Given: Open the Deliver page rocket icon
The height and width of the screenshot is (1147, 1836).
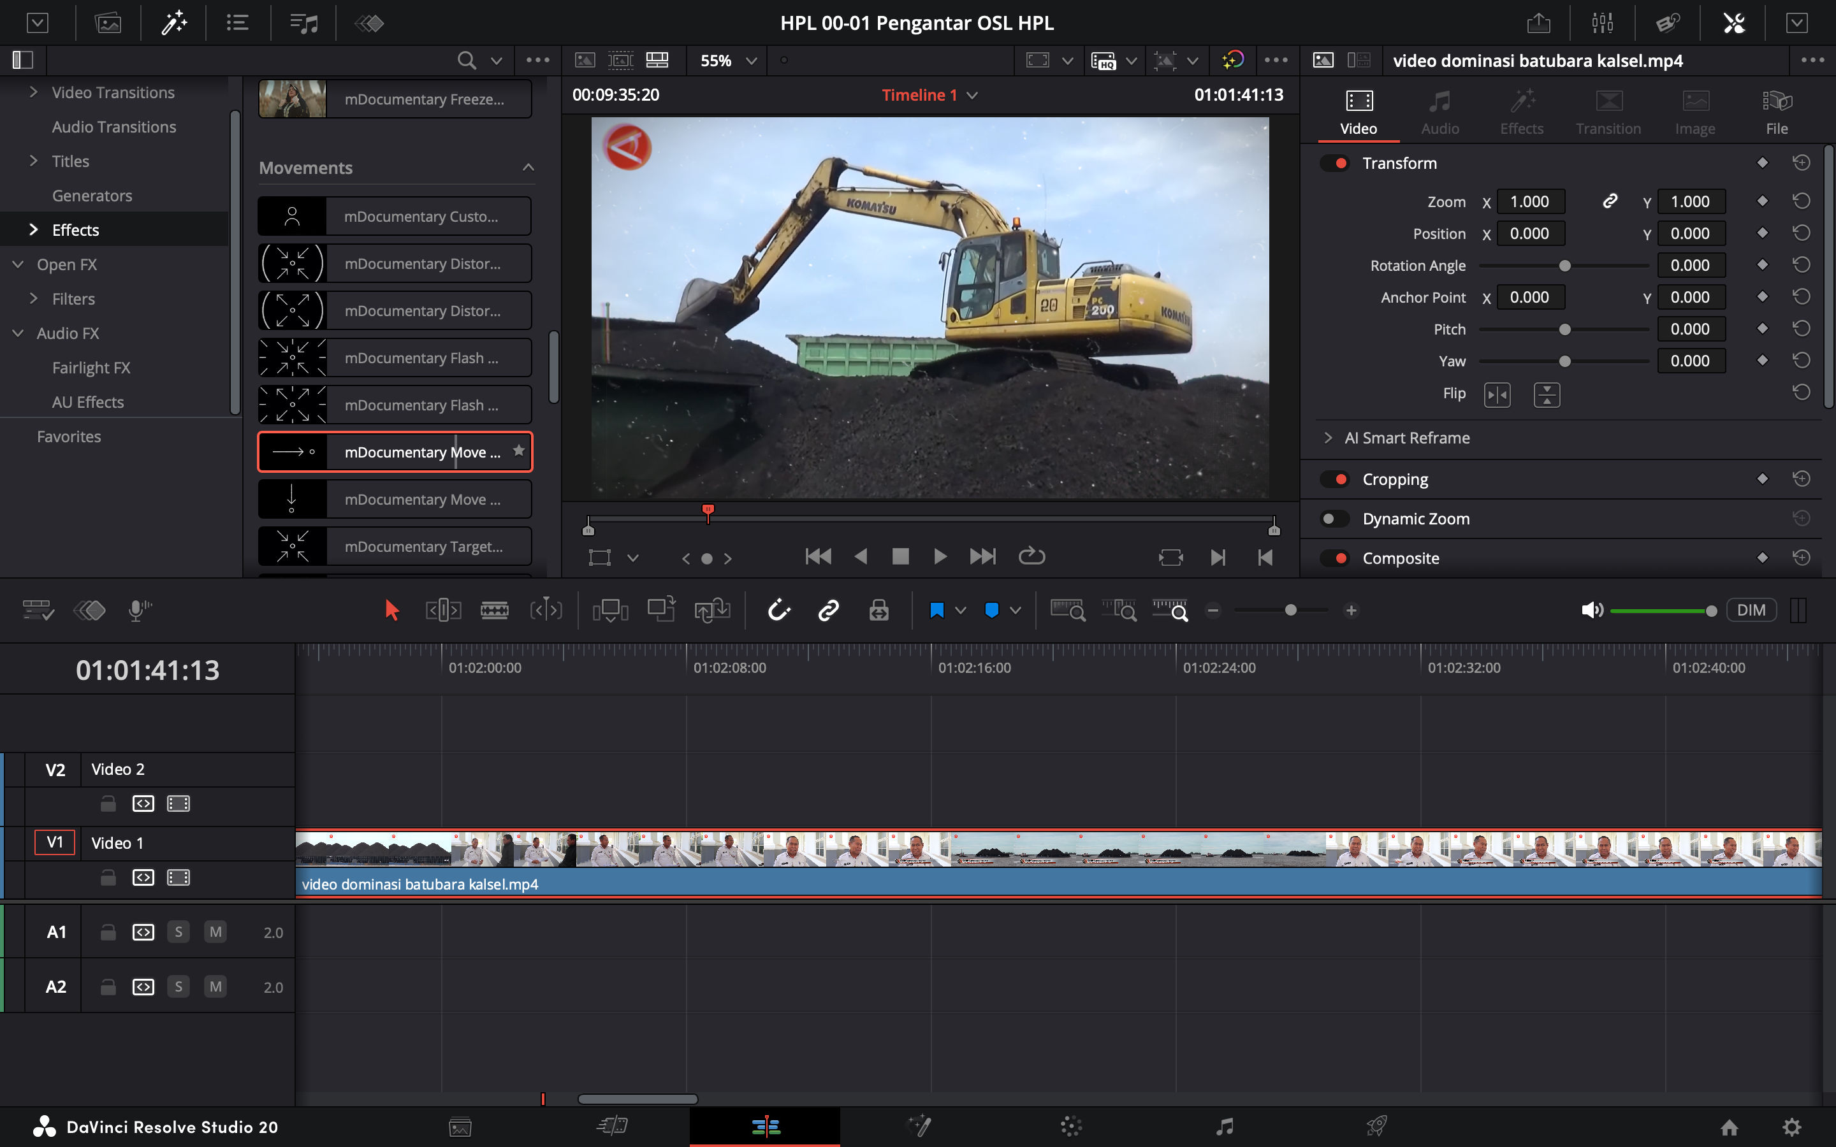Looking at the screenshot, I should click(1377, 1127).
